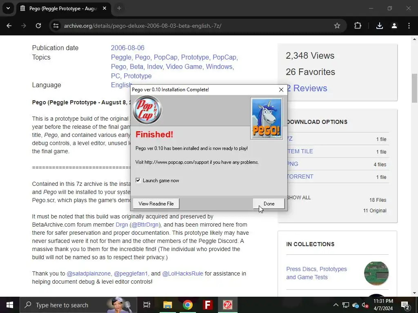The width and height of the screenshot is (418, 313).
Task: Open the Windows topic link
Action: [219, 66]
